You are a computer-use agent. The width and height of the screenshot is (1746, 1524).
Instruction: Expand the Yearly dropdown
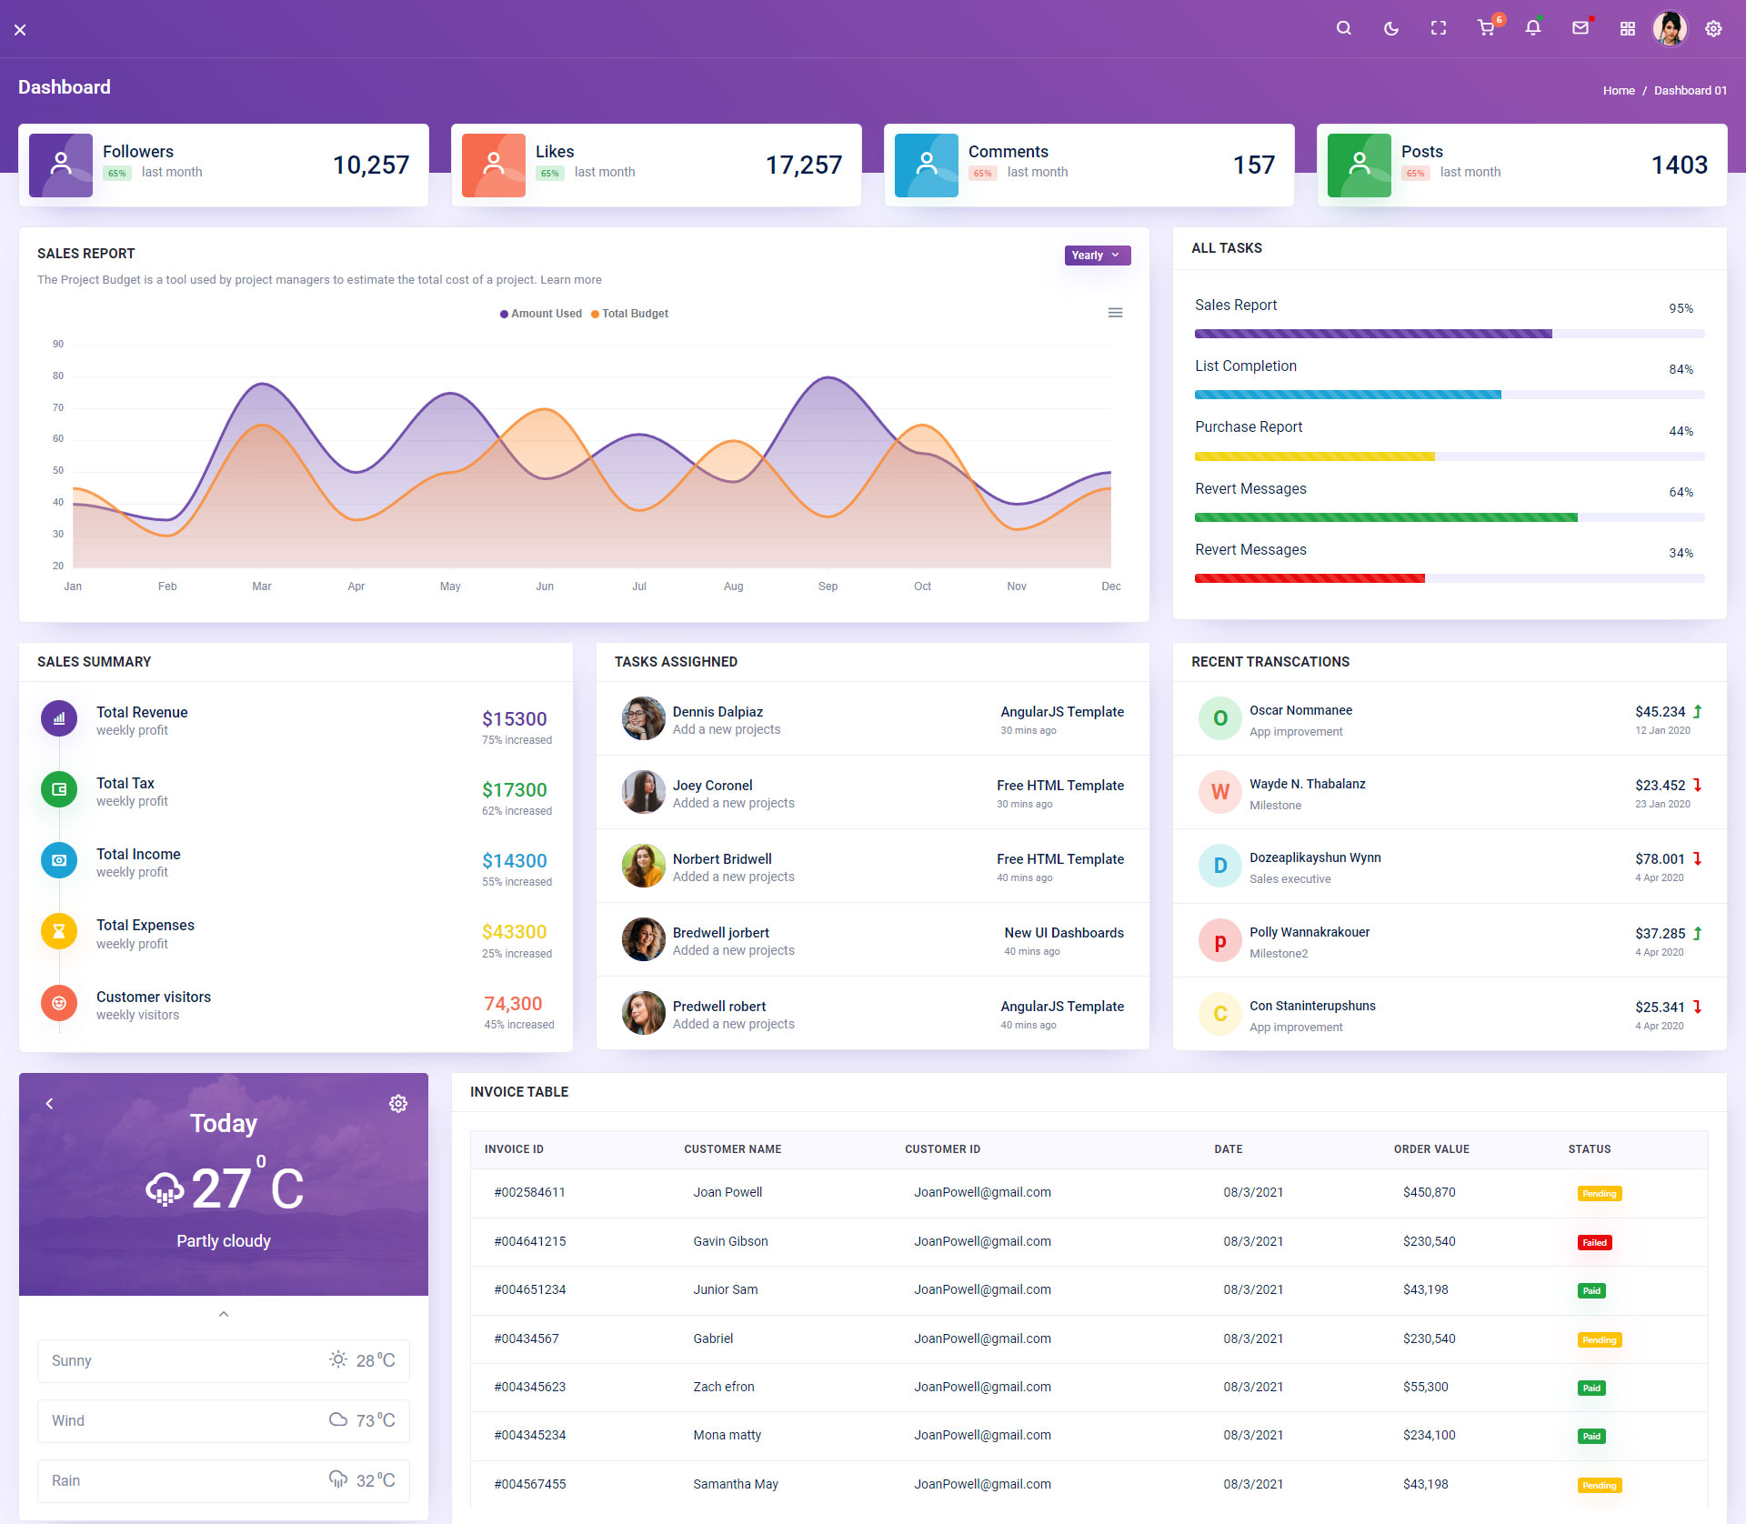point(1097,256)
